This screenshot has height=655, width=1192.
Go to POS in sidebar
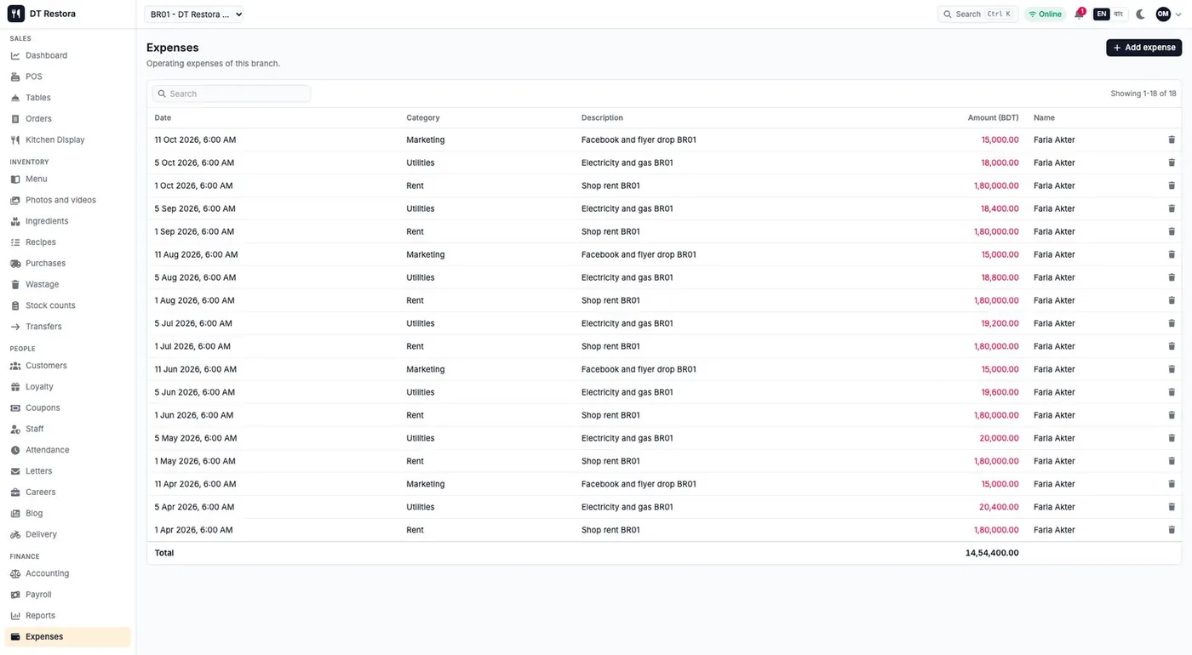pos(67,77)
